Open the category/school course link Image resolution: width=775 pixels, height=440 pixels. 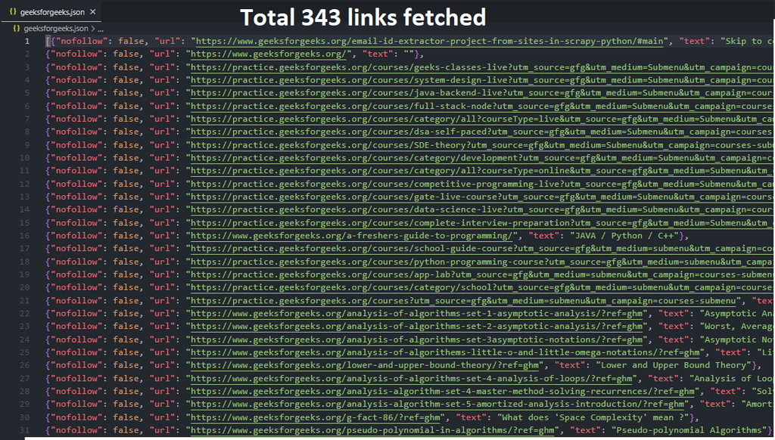pyautogui.click(x=482, y=287)
